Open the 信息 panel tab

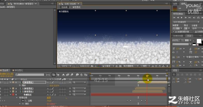click(x=175, y=4)
